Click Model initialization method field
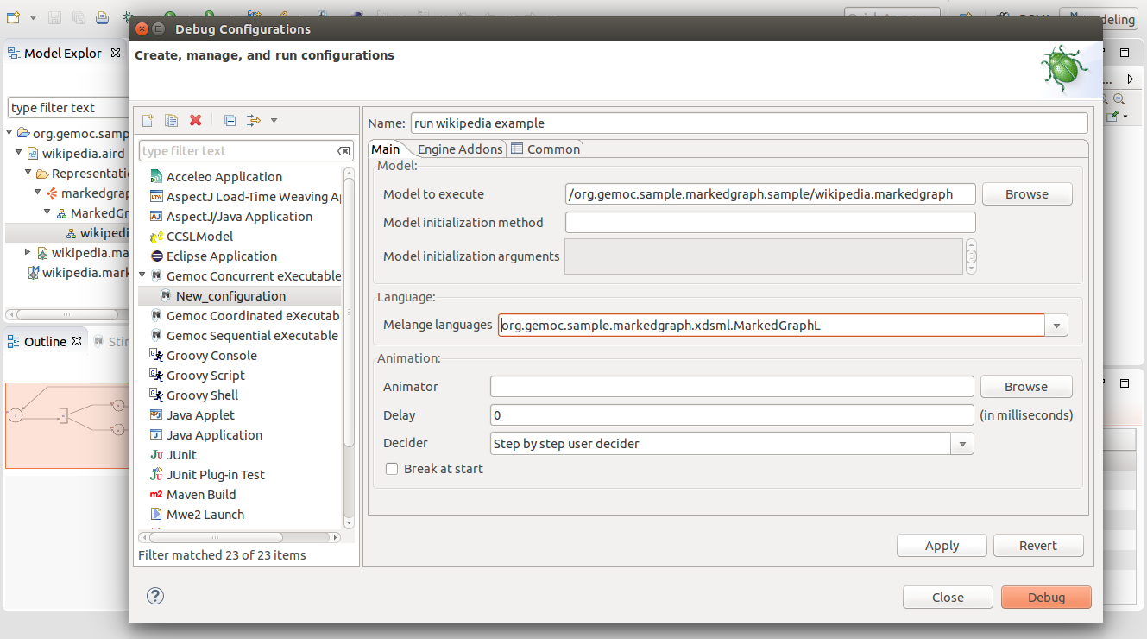1147x639 pixels. tap(771, 223)
